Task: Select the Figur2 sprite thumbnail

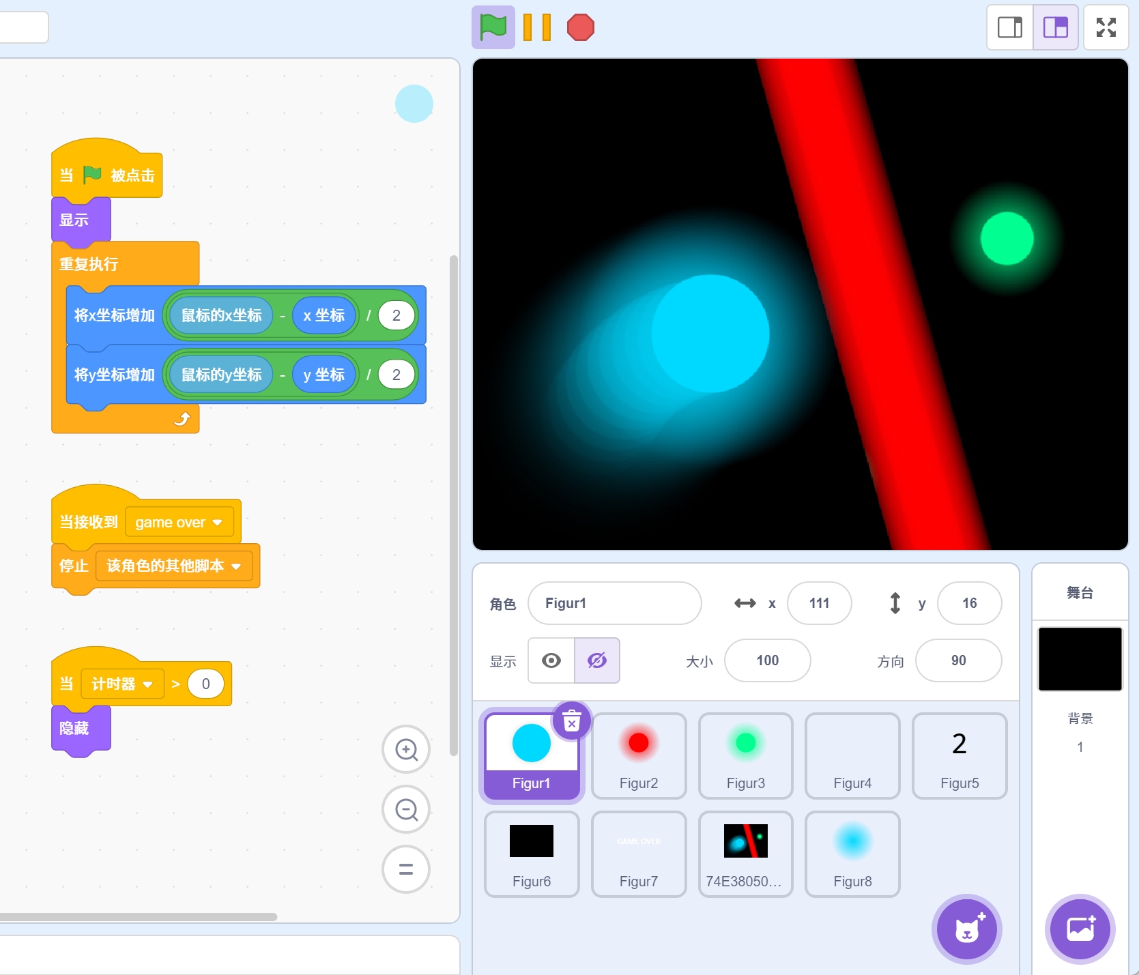Action: 639,755
